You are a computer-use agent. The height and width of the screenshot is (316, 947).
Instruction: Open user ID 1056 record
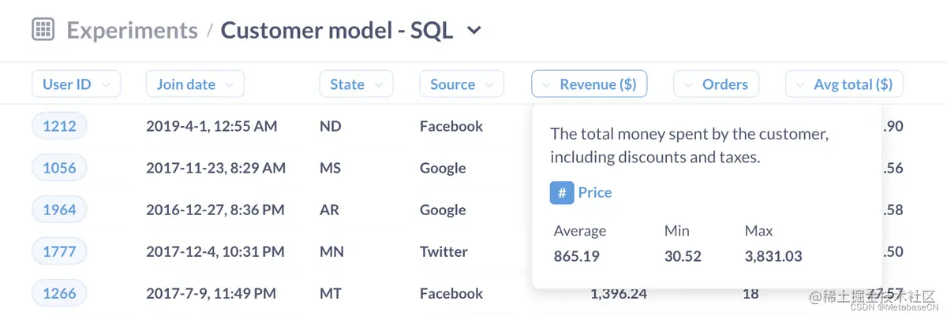[x=59, y=168]
